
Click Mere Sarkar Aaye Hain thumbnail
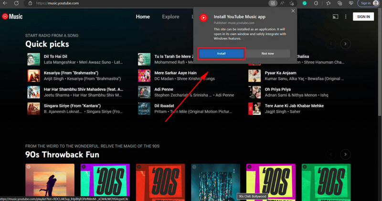pyautogui.click(x=144, y=76)
